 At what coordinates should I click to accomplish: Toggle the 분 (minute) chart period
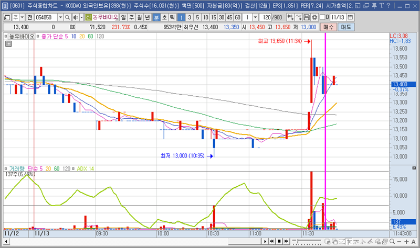pyautogui.click(x=156, y=17)
